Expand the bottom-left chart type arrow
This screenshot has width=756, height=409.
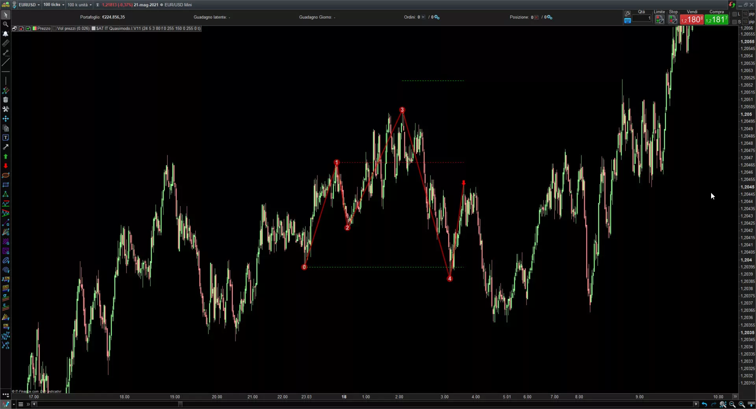click(x=14, y=404)
